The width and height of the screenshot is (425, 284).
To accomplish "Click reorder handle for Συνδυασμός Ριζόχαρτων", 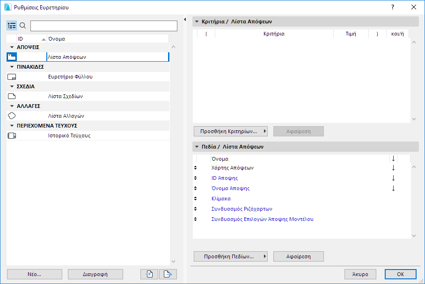I will click(196, 209).
